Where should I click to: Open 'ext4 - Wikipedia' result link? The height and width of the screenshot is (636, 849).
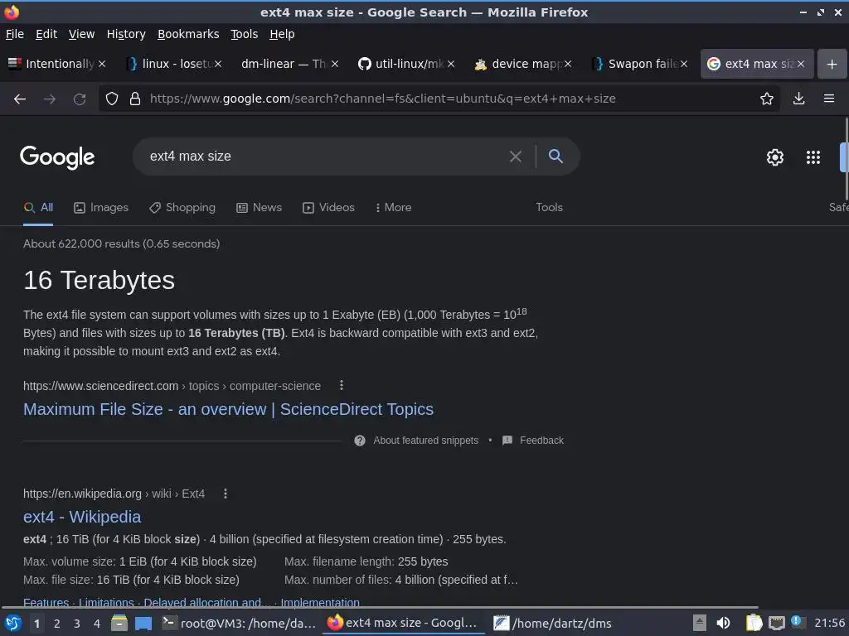coord(82,517)
